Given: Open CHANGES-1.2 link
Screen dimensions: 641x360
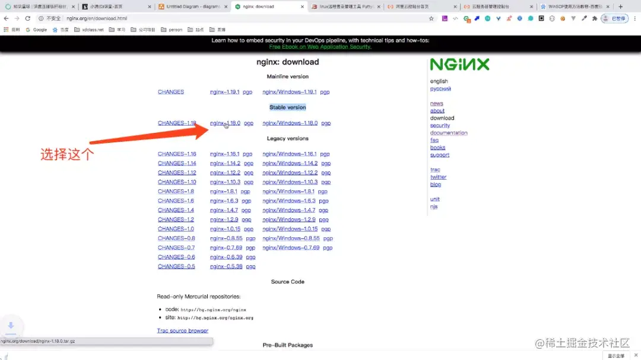Looking at the screenshot, I should pos(176,220).
